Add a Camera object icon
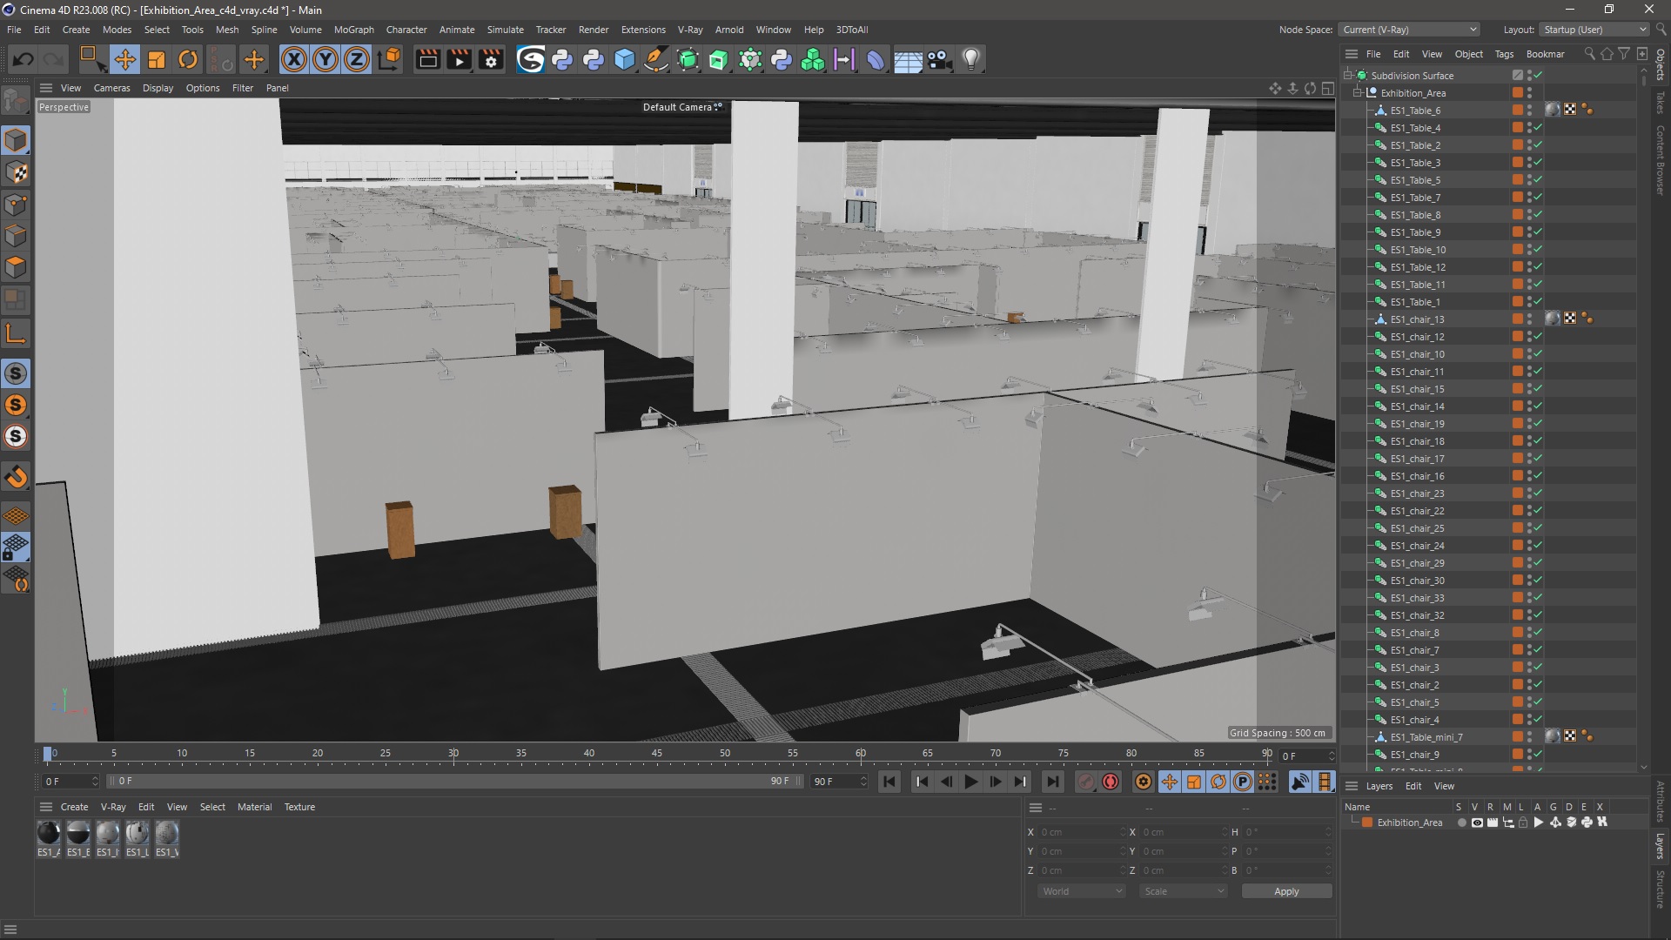 (939, 59)
